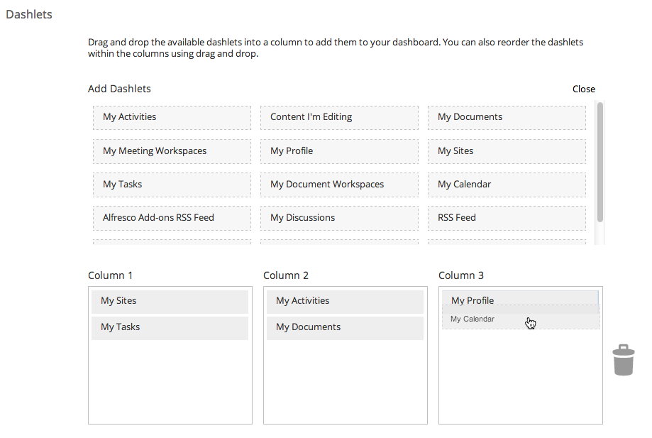Click the Dashlets heading text
This screenshot has width=652, height=438.
click(28, 14)
